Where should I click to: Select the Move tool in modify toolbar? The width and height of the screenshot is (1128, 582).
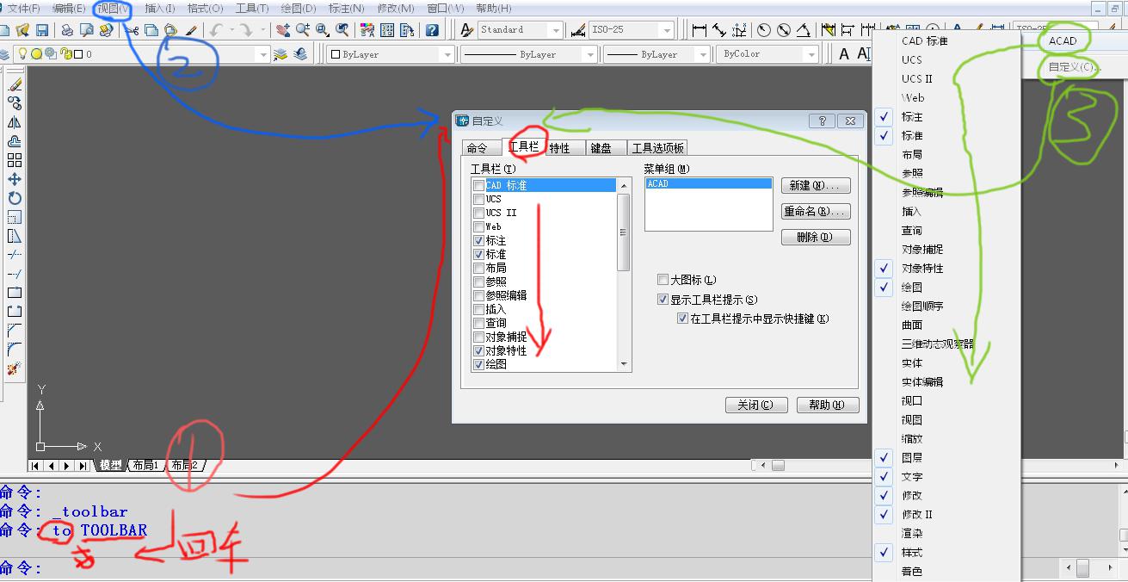coord(14,179)
